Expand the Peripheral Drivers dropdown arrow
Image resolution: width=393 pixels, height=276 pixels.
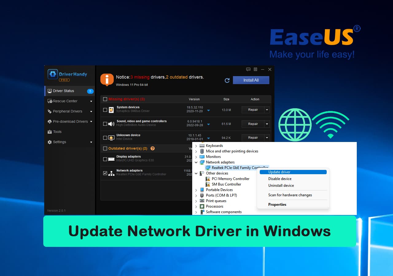click(91, 112)
